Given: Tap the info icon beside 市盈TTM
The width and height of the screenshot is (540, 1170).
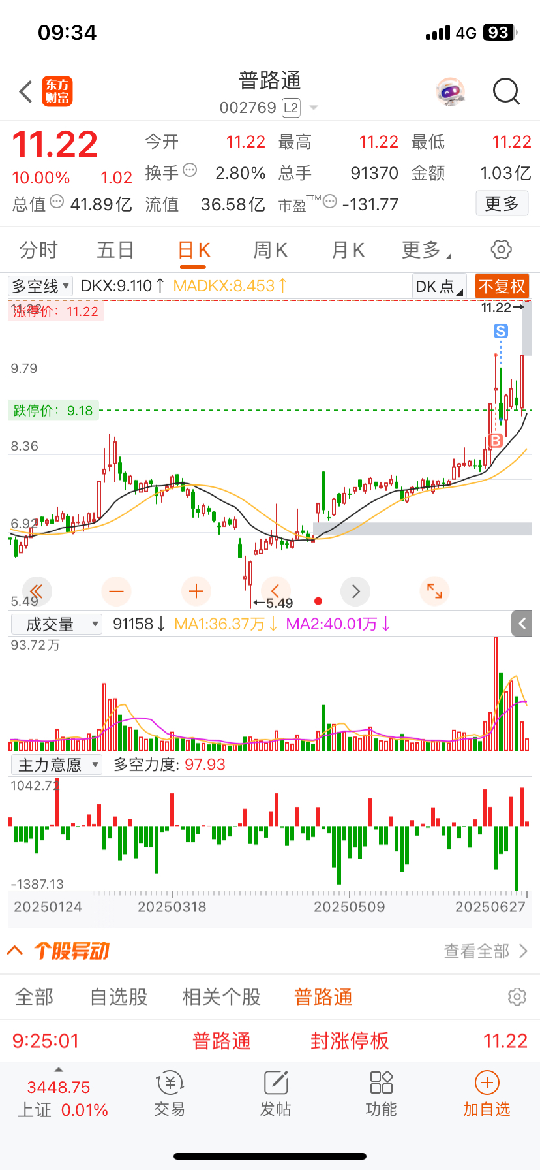Looking at the screenshot, I should (x=330, y=202).
